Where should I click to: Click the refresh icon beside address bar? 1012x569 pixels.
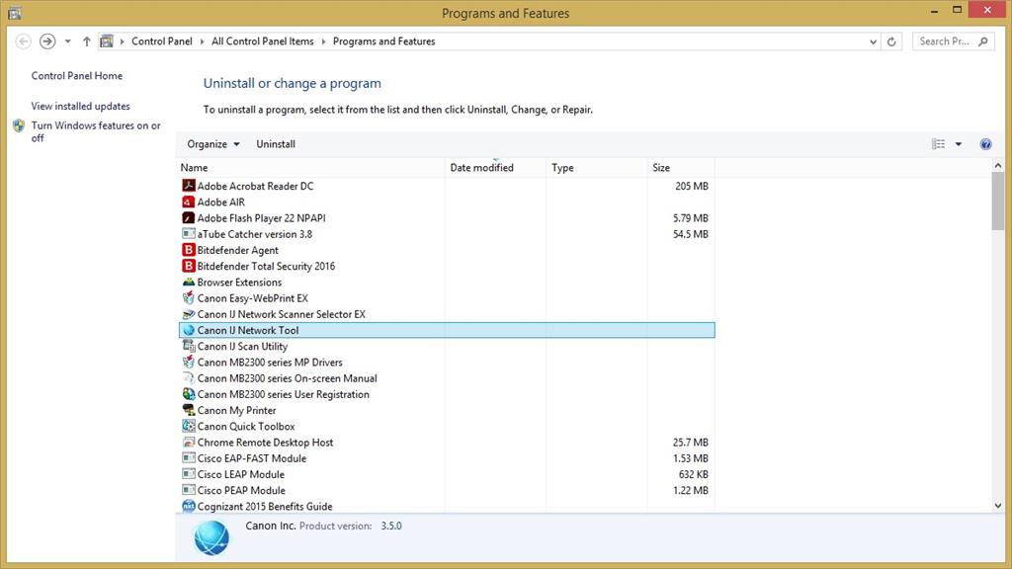891,41
